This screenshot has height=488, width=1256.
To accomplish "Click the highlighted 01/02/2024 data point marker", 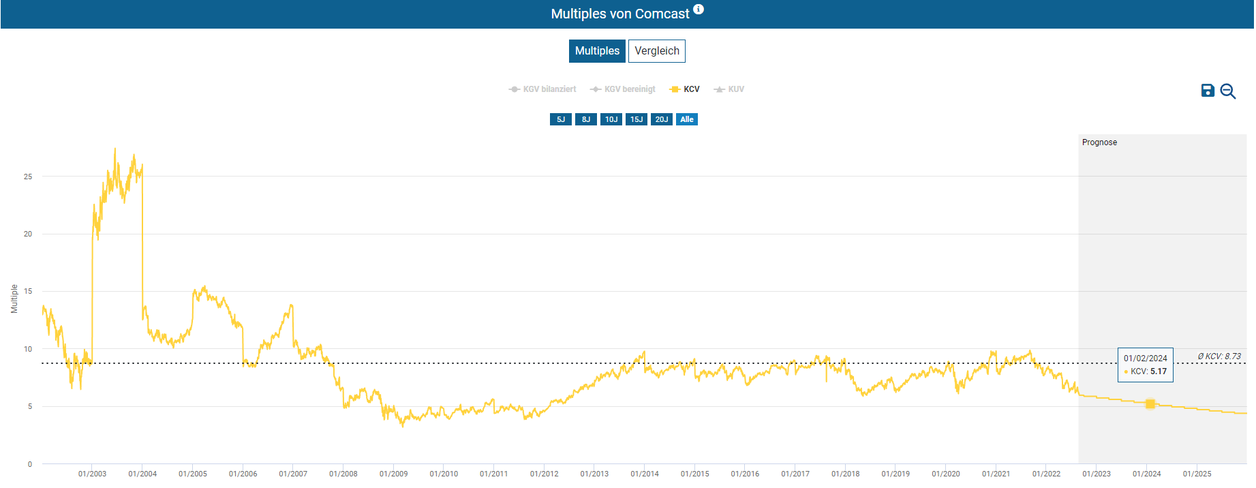I will (x=1150, y=404).
